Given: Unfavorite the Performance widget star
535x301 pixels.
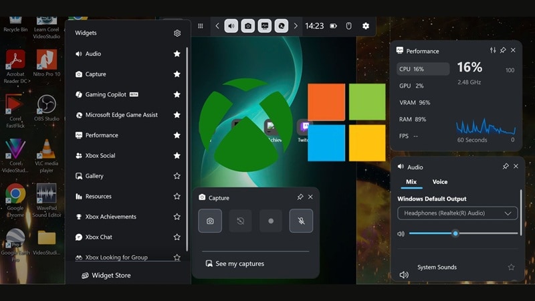Looking at the screenshot, I should [x=177, y=135].
